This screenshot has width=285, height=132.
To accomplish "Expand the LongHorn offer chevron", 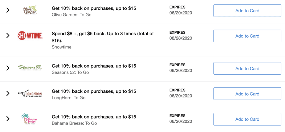I will 8,94.
